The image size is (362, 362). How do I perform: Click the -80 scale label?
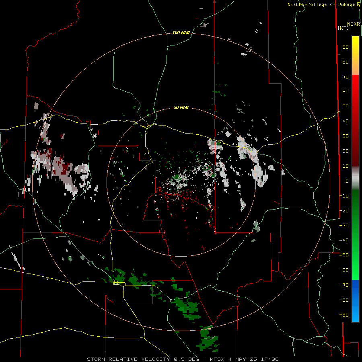tap(344, 300)
